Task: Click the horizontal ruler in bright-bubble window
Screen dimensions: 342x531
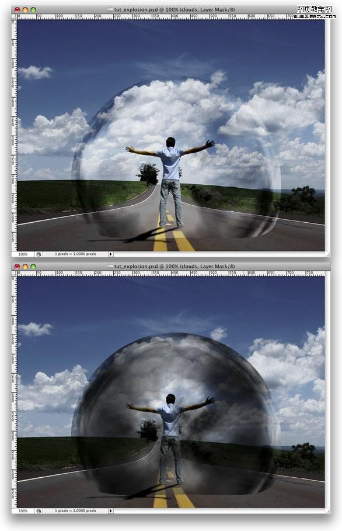Action: coord(171,16)
